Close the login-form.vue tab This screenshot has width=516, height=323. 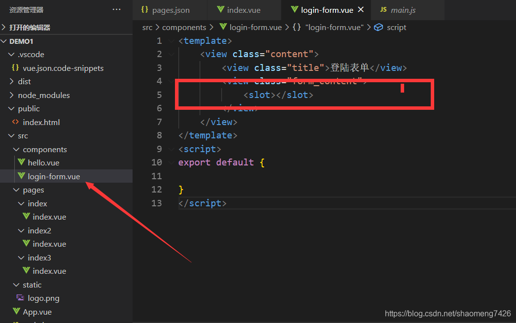pyautogui.click(x=361, y=9)
